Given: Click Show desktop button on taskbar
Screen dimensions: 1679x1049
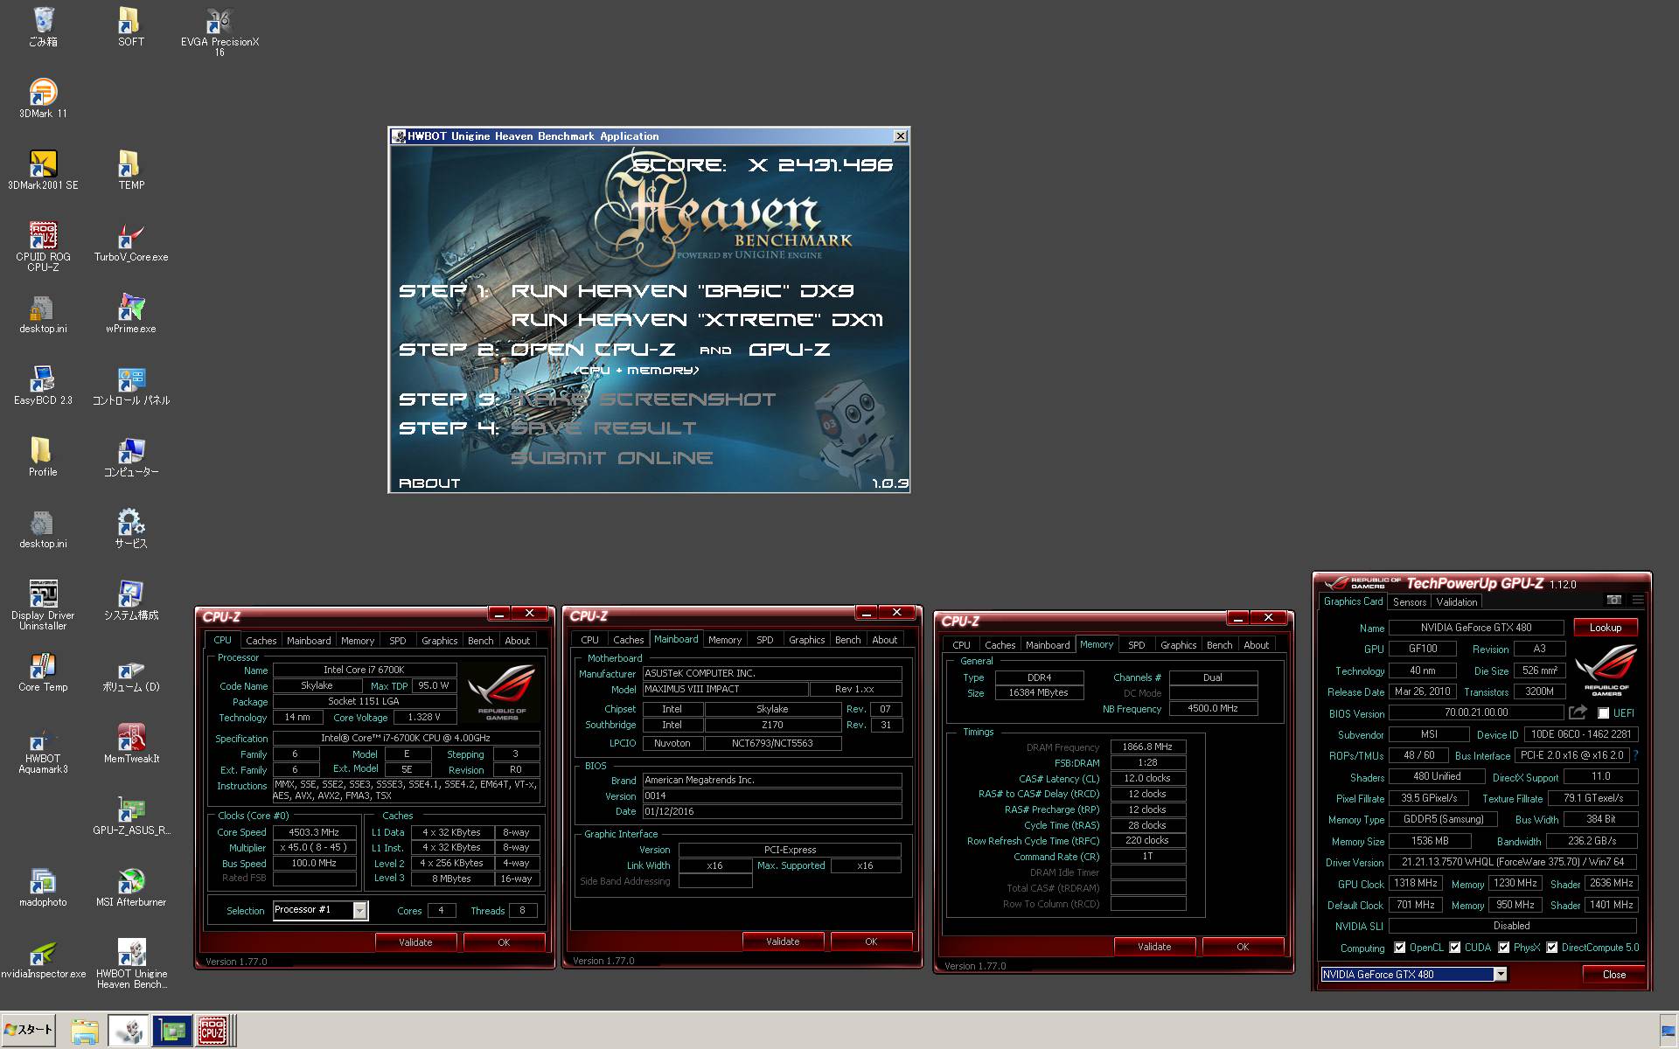Looking at the screenshot, I should [x=1668, y=1031].
